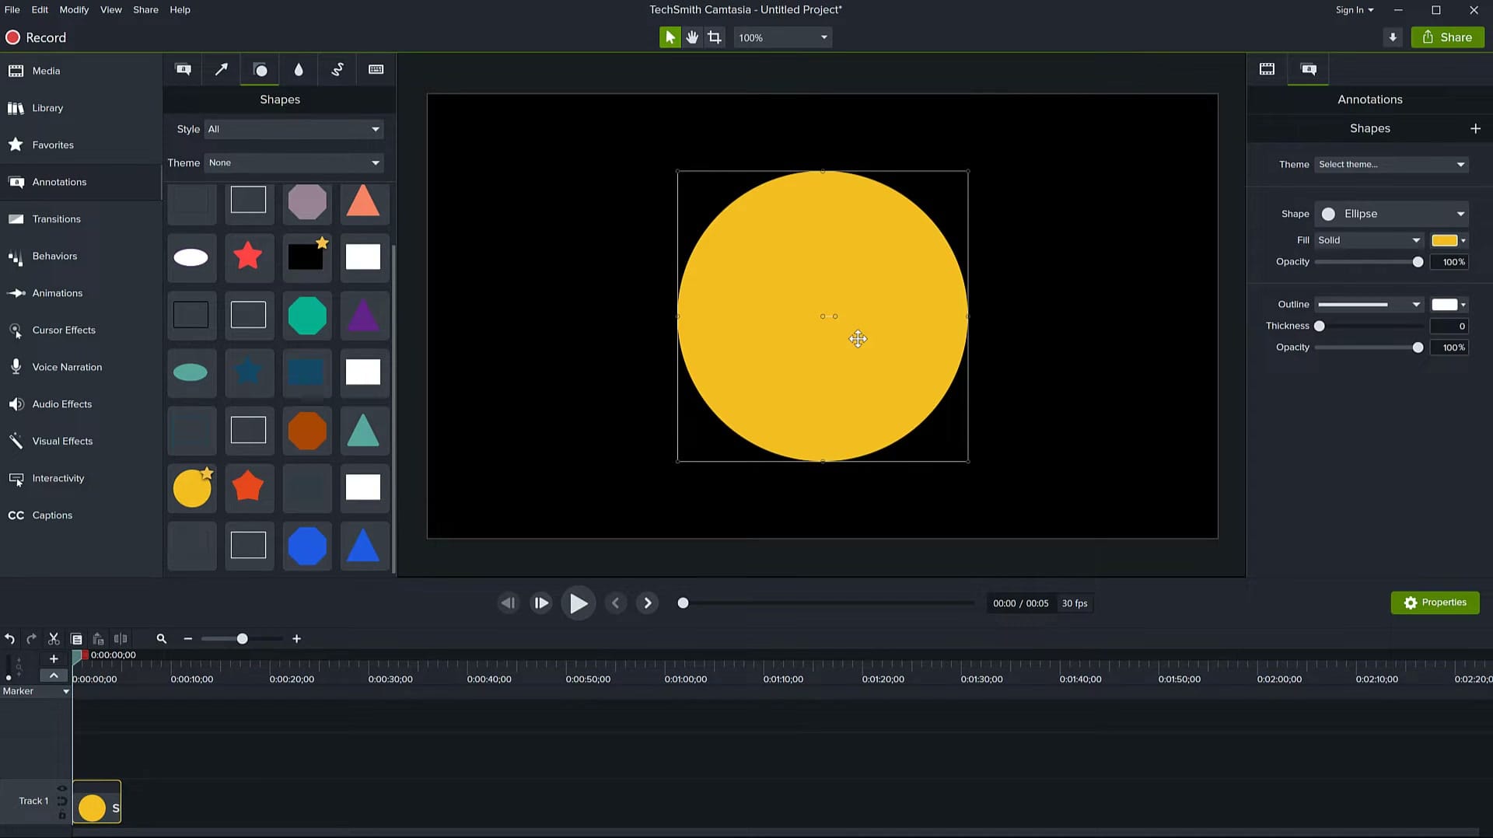Open the Theme dropdown set to None

293,162
